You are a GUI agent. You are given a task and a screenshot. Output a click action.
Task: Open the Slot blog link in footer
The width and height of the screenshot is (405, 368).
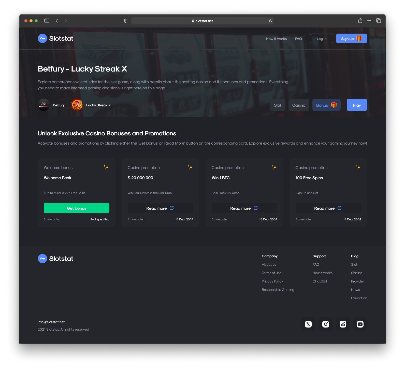pyautogui.click(x=354, y=264)
